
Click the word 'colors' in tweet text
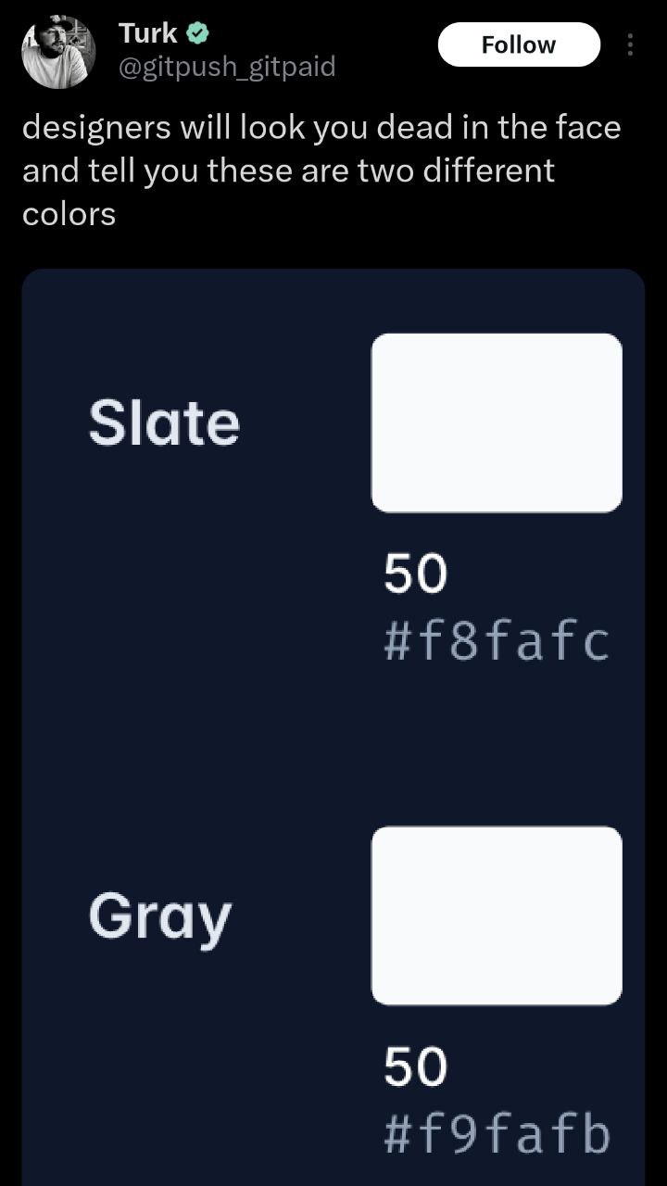pyautogui.click(x=69, y=214)
